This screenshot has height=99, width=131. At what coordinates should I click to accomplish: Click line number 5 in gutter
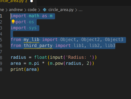[x=1, y=39]
